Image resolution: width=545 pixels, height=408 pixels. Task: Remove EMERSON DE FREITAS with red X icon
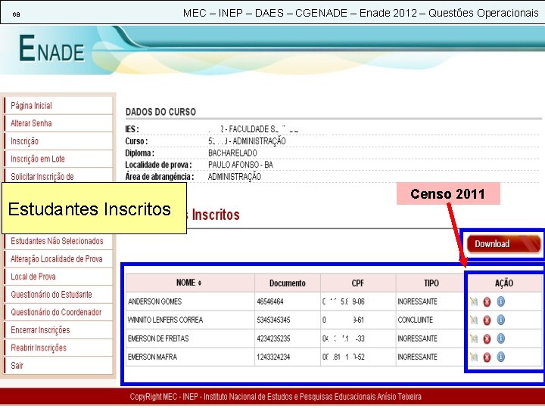pos(487,338)
